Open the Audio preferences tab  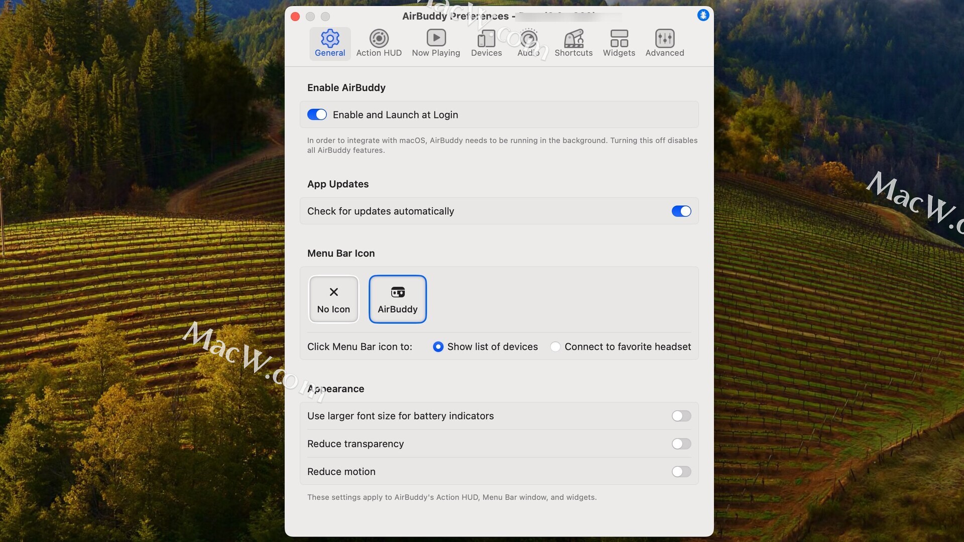(528, 44)
